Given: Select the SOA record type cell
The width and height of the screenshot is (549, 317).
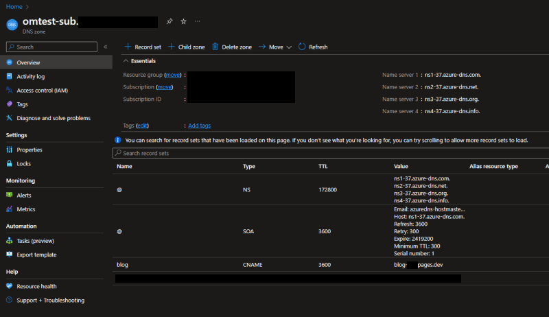Looking at the screenshot, I should click(248, 231).
